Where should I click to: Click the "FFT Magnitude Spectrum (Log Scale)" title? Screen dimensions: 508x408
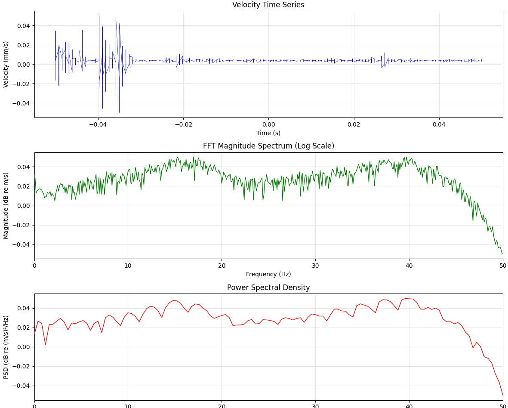tap(268, 146)
